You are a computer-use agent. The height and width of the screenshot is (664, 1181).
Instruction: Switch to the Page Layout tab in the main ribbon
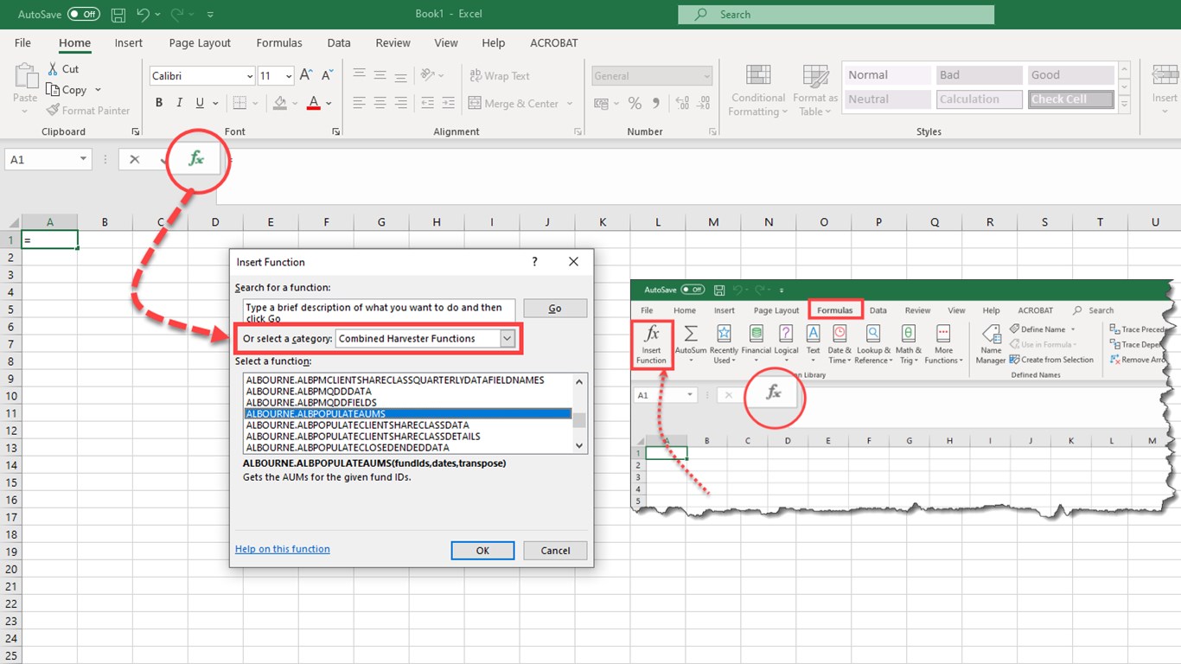coord(200,42)
